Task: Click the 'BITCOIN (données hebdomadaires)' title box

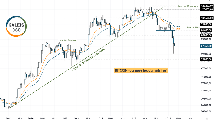Action: (141, 70)
